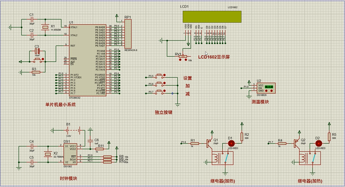345x187 pixels.
Task: Select the R3 10k resistor
Action: click(x=35, y=72)
